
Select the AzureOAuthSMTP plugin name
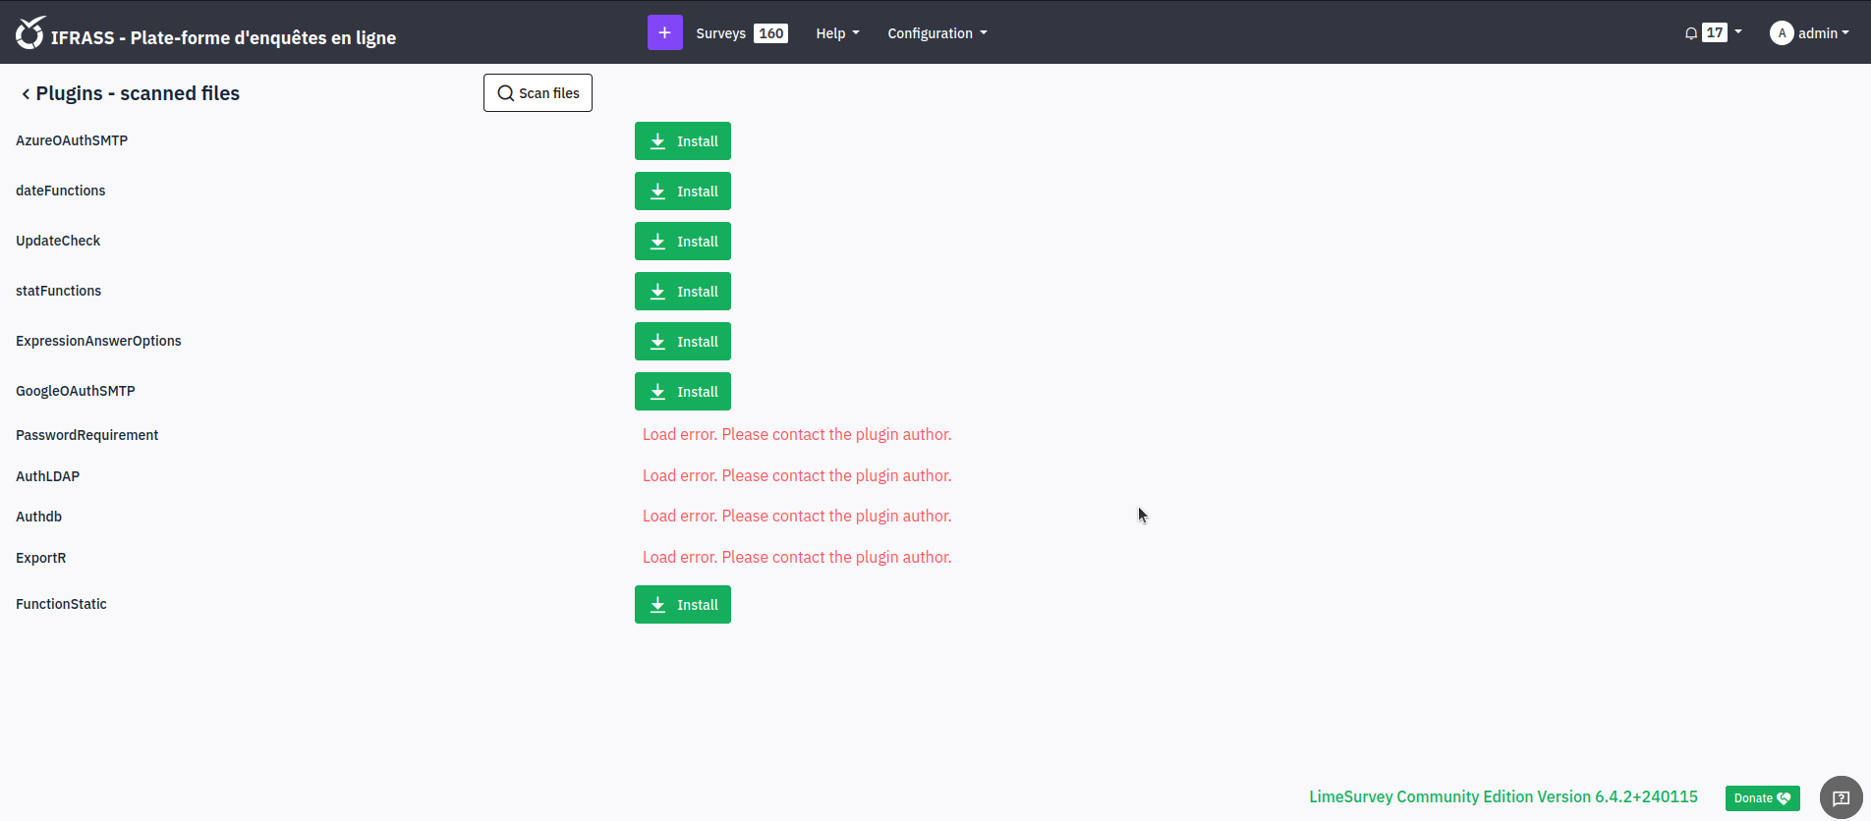72,140
